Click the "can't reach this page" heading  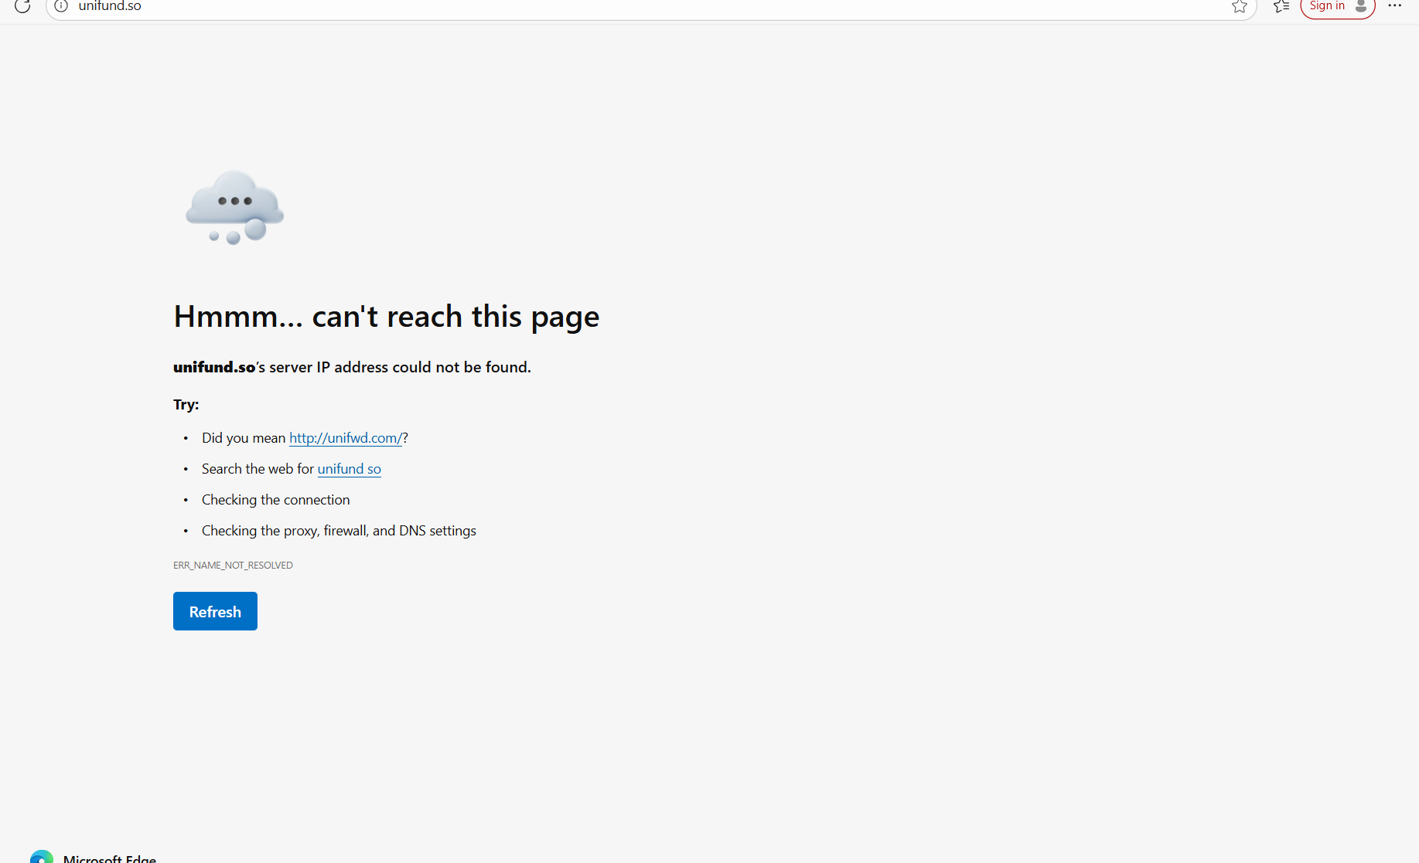386,317
